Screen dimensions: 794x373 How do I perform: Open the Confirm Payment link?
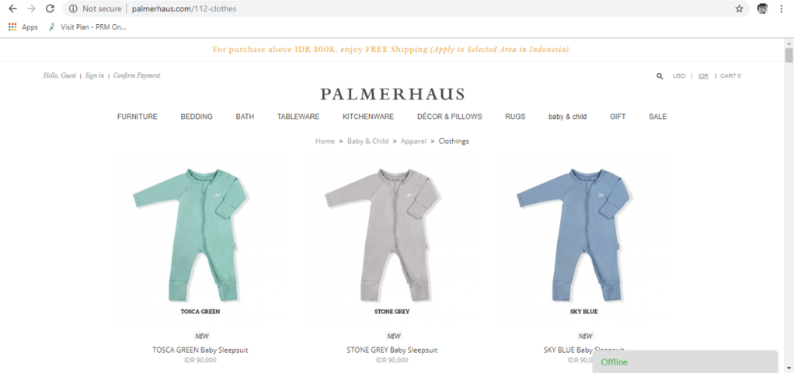coord(137,75)
